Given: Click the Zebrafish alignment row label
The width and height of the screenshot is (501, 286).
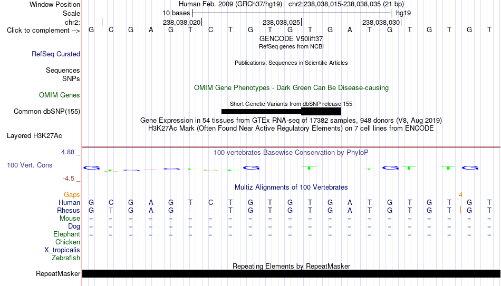Looking at the screenshot, I should point(66,258).
